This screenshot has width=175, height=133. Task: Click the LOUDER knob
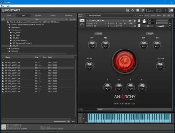tap(160, 66)
